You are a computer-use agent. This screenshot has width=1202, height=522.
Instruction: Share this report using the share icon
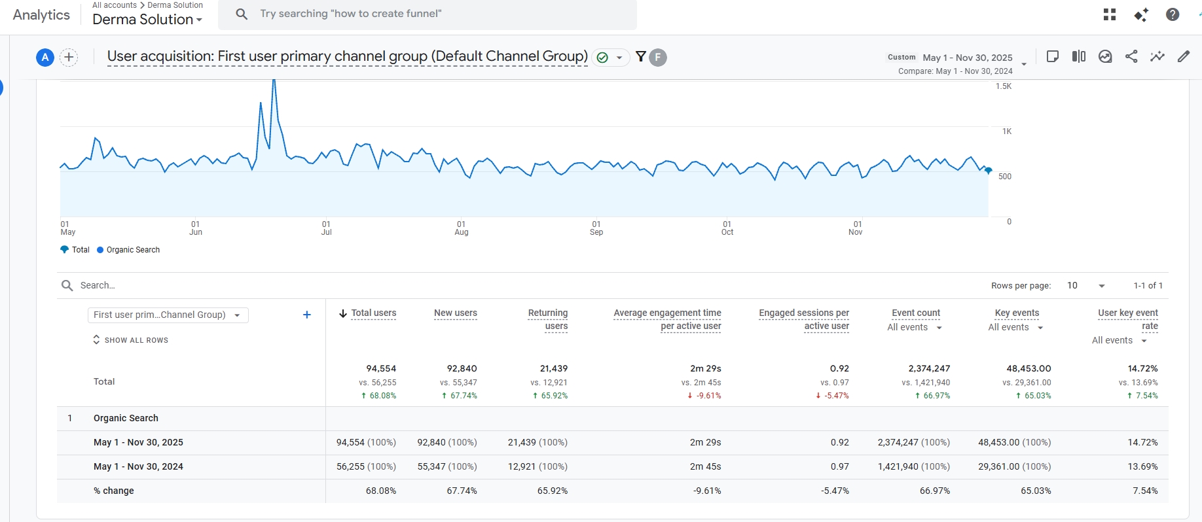point(1131,56)
